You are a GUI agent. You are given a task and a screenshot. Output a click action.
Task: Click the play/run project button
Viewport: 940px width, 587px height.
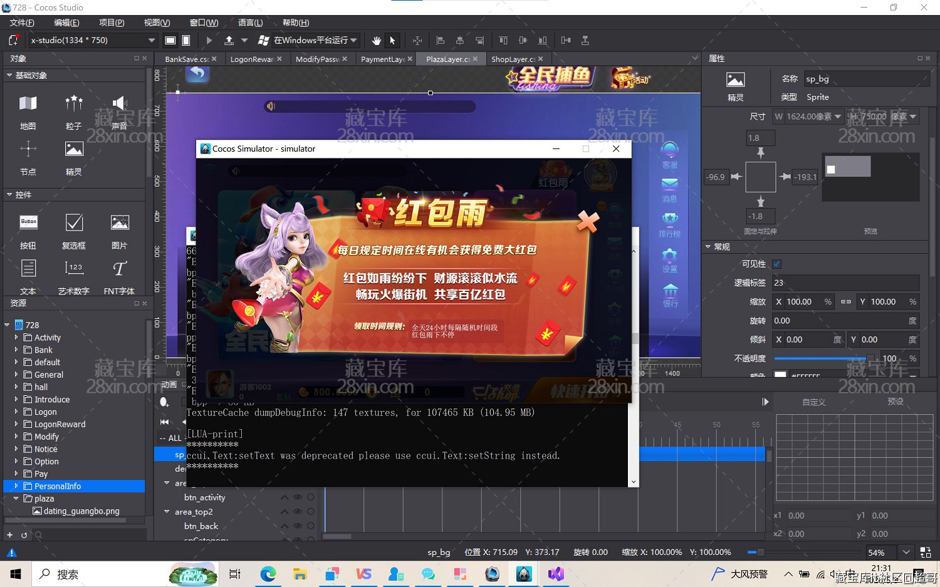(209, 40)
